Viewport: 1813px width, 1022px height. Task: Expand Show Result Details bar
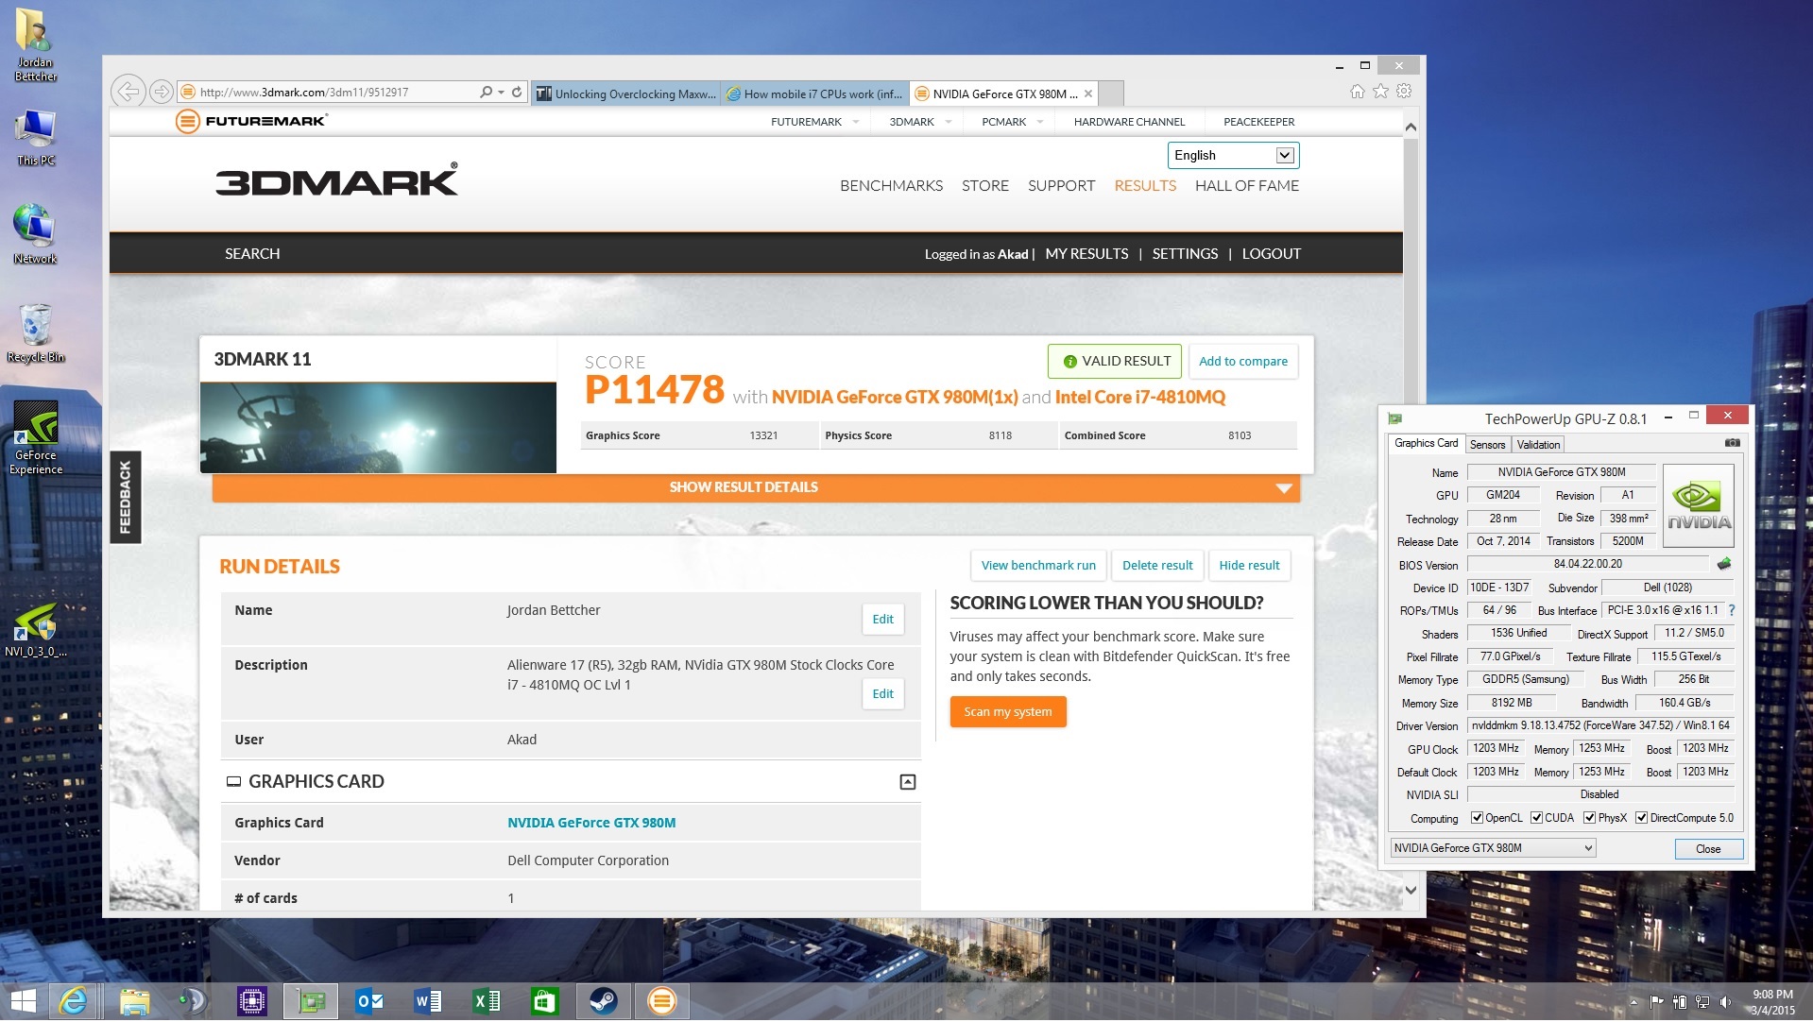tap(756, 487)
